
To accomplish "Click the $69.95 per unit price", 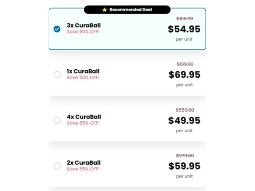I will (184, 74).
